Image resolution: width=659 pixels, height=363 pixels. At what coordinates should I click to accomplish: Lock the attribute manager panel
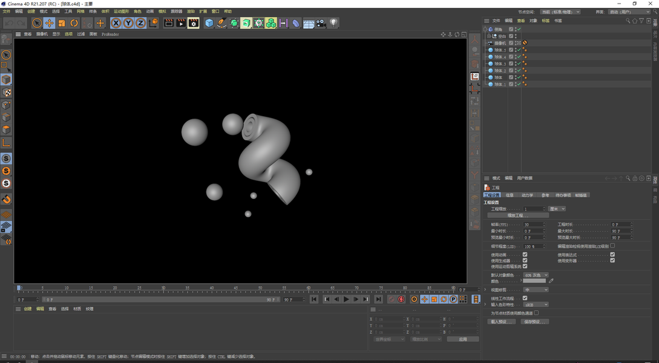click(635, 178)
